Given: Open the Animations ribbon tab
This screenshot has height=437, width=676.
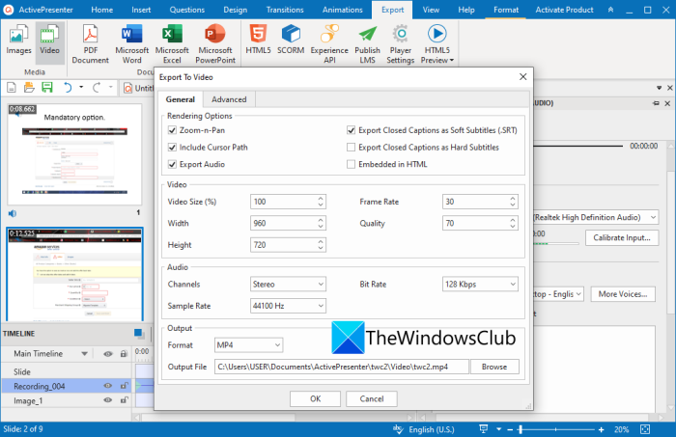Looking at the screenshot, I should click(342, 10).
